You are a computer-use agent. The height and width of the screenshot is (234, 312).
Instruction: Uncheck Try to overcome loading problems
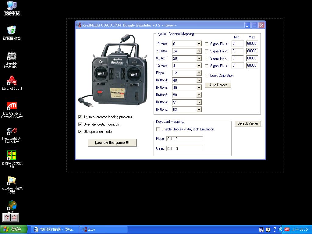80,117
